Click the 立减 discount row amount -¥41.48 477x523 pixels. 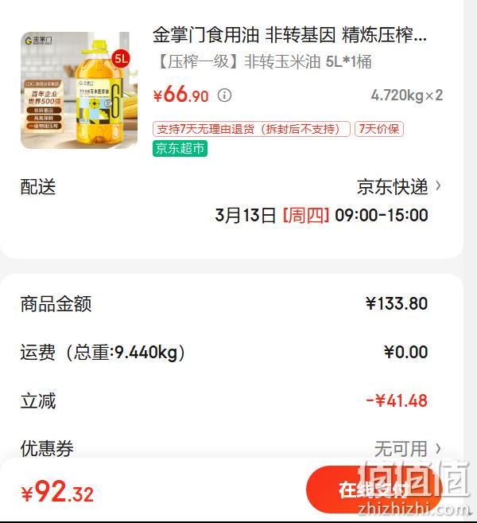coord(397,400)
